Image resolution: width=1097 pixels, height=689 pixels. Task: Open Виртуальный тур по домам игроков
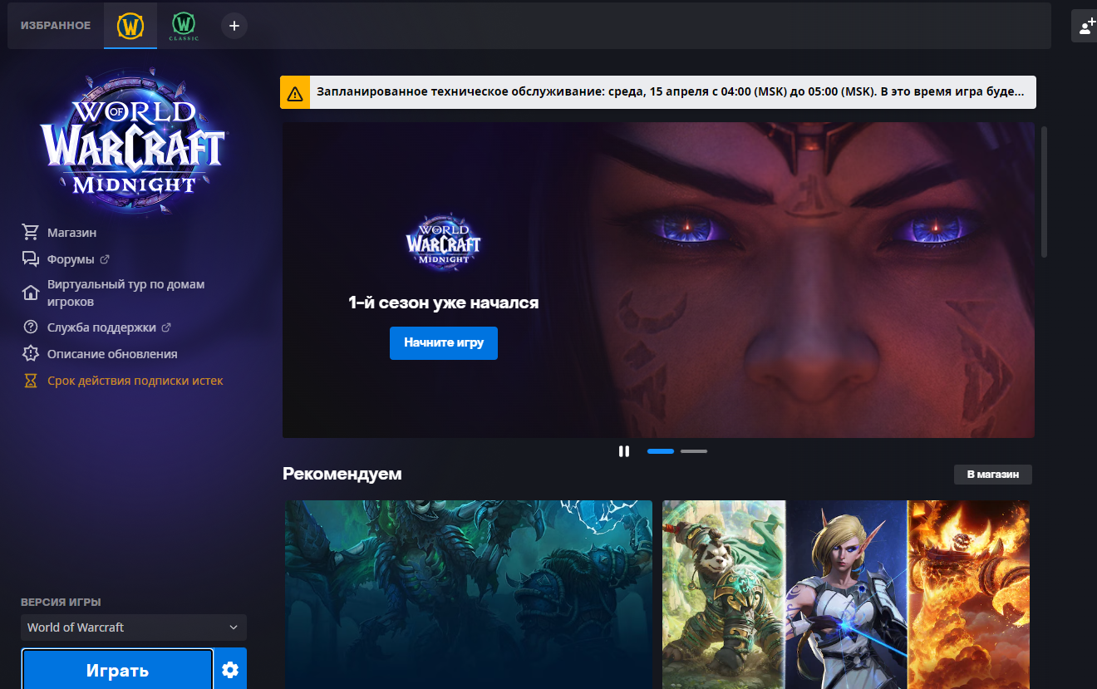(x=125, y=293)
